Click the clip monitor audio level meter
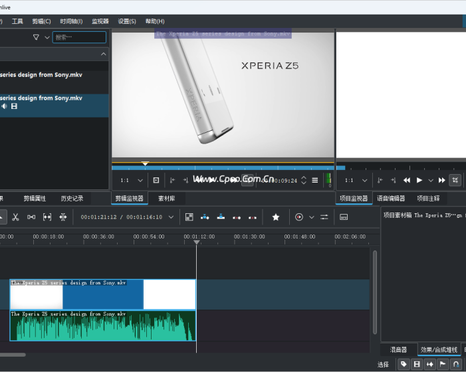 click(x=328, y=179)
